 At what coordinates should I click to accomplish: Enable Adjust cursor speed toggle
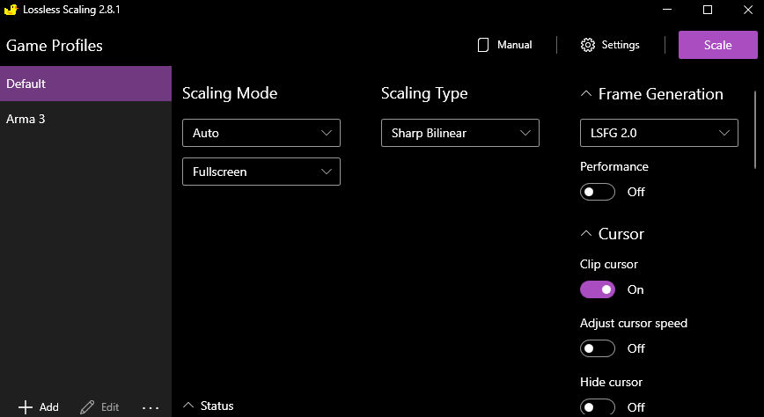[598, 348]
